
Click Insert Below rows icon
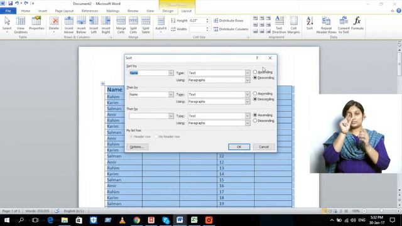pyautogui.click(x=81, y=25)
